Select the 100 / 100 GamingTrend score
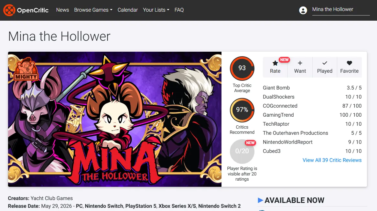The width and height of the screenshot is (377, 211). [x=350, y=115]
